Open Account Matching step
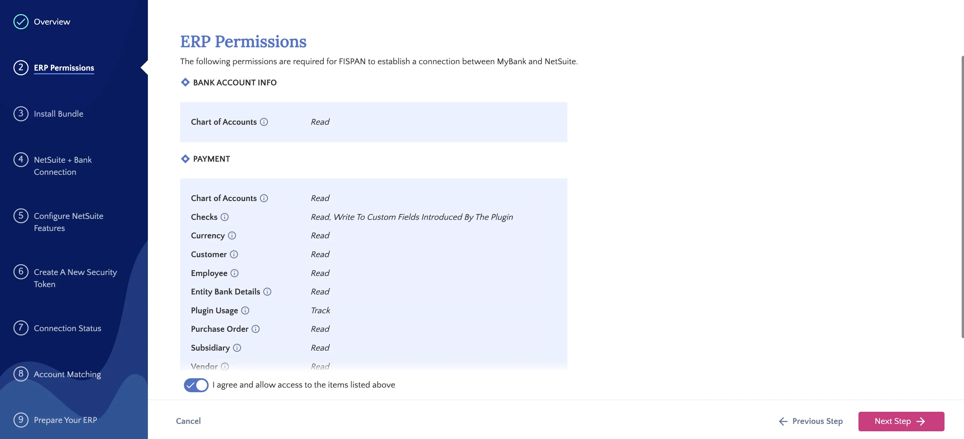The width and height of the screenshot is (964, 439). pos(67,374)
